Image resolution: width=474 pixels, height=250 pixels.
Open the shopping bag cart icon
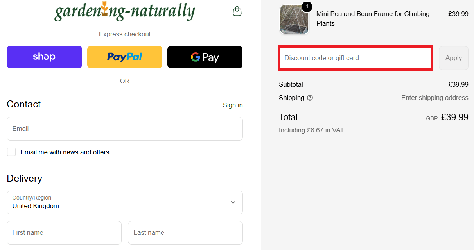pos(237,11)
